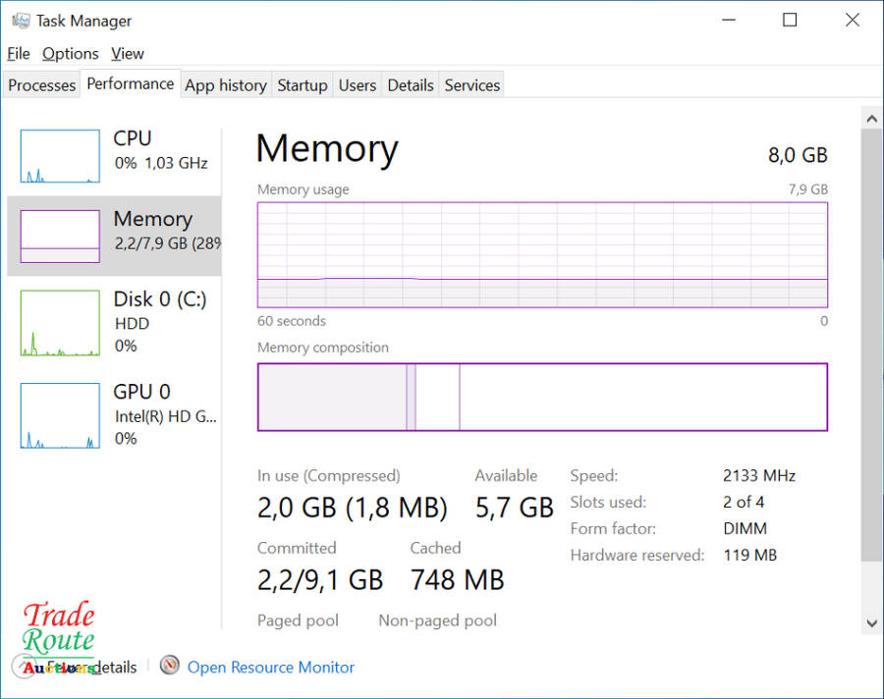Click the Memory composition bar
This screenshot has width=884, height=699.
coord(542,397)
